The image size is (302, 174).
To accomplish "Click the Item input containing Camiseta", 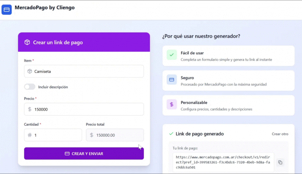I will coord(84,71).
